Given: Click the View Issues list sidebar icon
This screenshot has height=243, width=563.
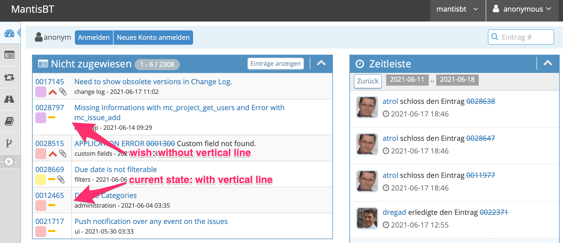Looking at the screenshot, I should (x=9, y=55).
